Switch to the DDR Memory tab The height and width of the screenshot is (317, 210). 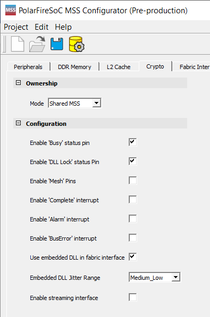click(74, 67)
